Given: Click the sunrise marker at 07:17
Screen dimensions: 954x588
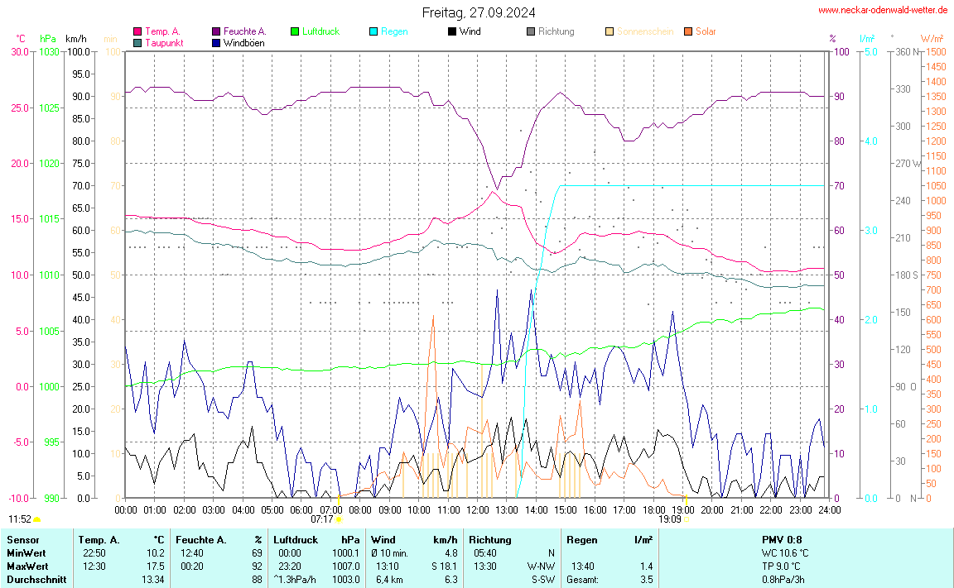Looking at the screenshot, I should [339, 519].
